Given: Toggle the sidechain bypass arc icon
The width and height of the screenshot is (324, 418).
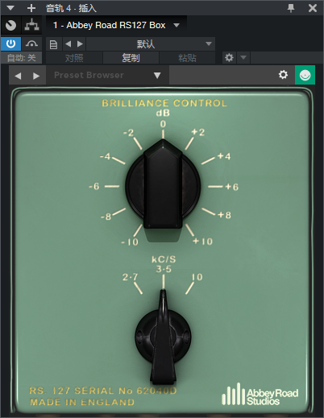Looking at the screenshot, I should coord(31,43).
